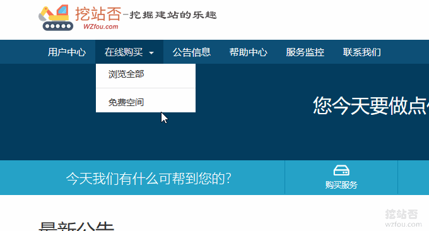The height and width of the screenshot is (231, 429).
Task: Open 服务监控 in the navigation bar
Action: pyautogui.click(x=305, y=52)
